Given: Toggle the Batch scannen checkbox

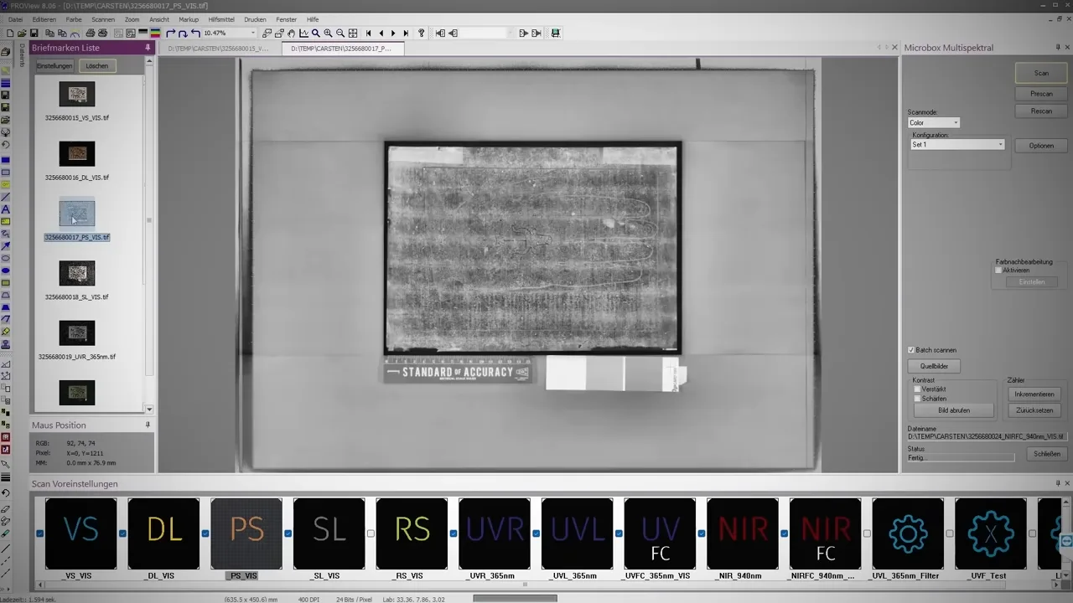Looking at the screenshot, I should click(x=912, y=350).
